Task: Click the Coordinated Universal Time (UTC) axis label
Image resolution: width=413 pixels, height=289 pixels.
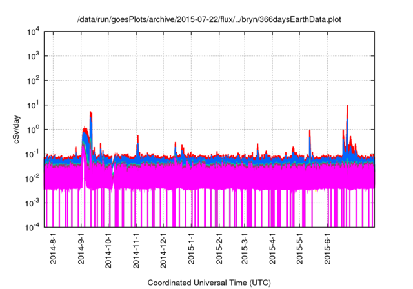Action: [209, 283]
